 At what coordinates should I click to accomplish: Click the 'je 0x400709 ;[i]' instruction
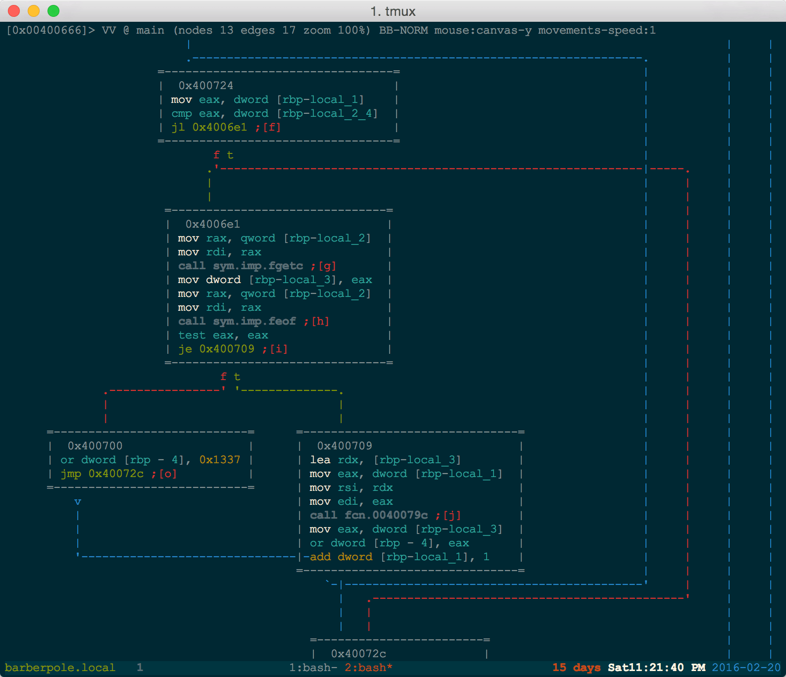(233, 349)
